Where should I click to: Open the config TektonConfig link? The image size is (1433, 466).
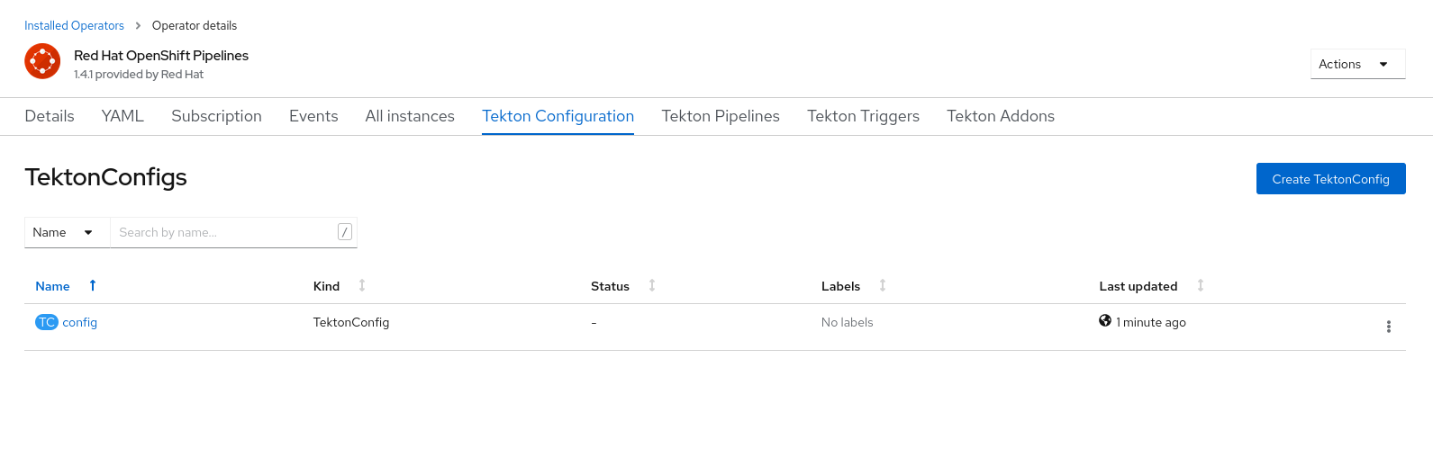(x=79, y=322)
